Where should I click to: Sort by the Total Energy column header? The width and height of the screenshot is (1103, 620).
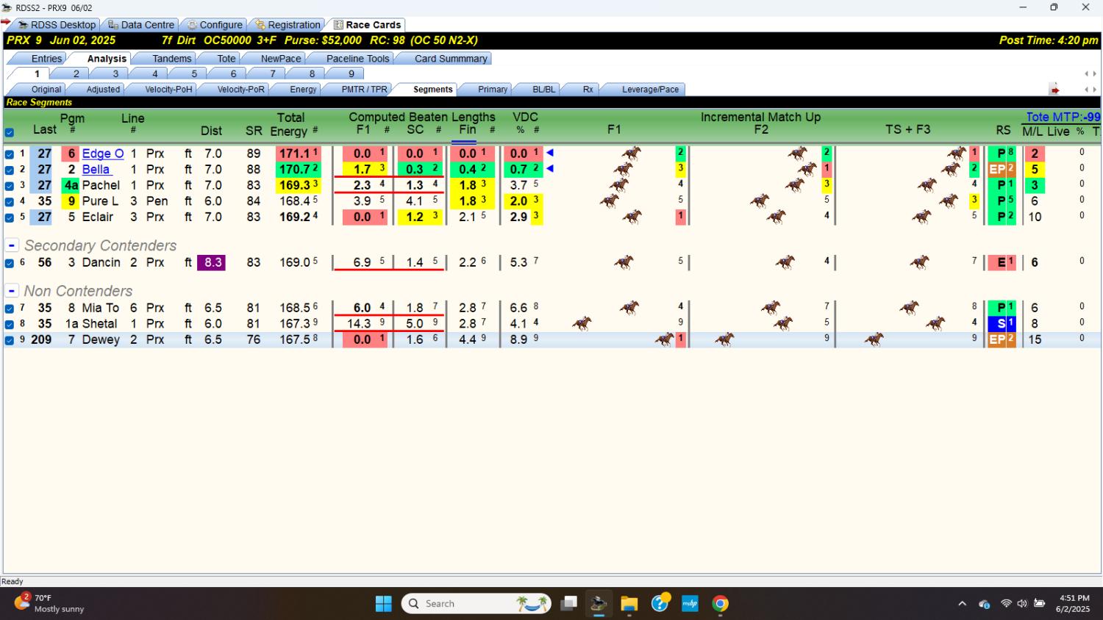[290, 124]
